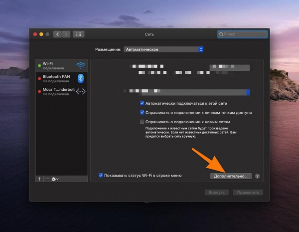Toggle 'Спрашивать о подключении к личным точкам доступа'
This screenshot has height=232, width=299.
coord(142,112)
